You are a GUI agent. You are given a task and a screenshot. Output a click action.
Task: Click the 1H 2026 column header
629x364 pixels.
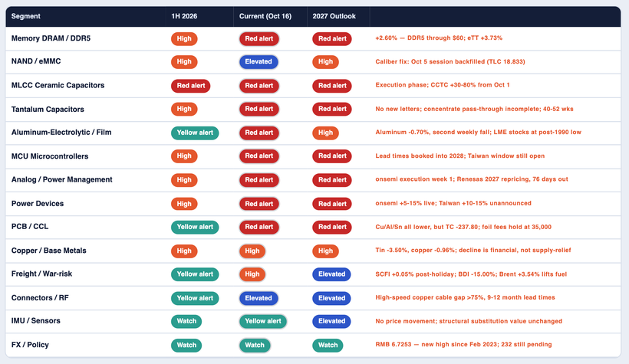pyautogui.click(x=184, y=16)
